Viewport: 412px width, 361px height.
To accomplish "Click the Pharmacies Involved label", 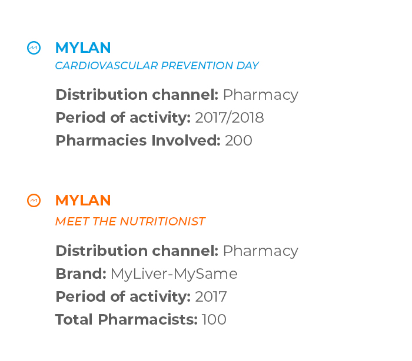I will [138, 140].
